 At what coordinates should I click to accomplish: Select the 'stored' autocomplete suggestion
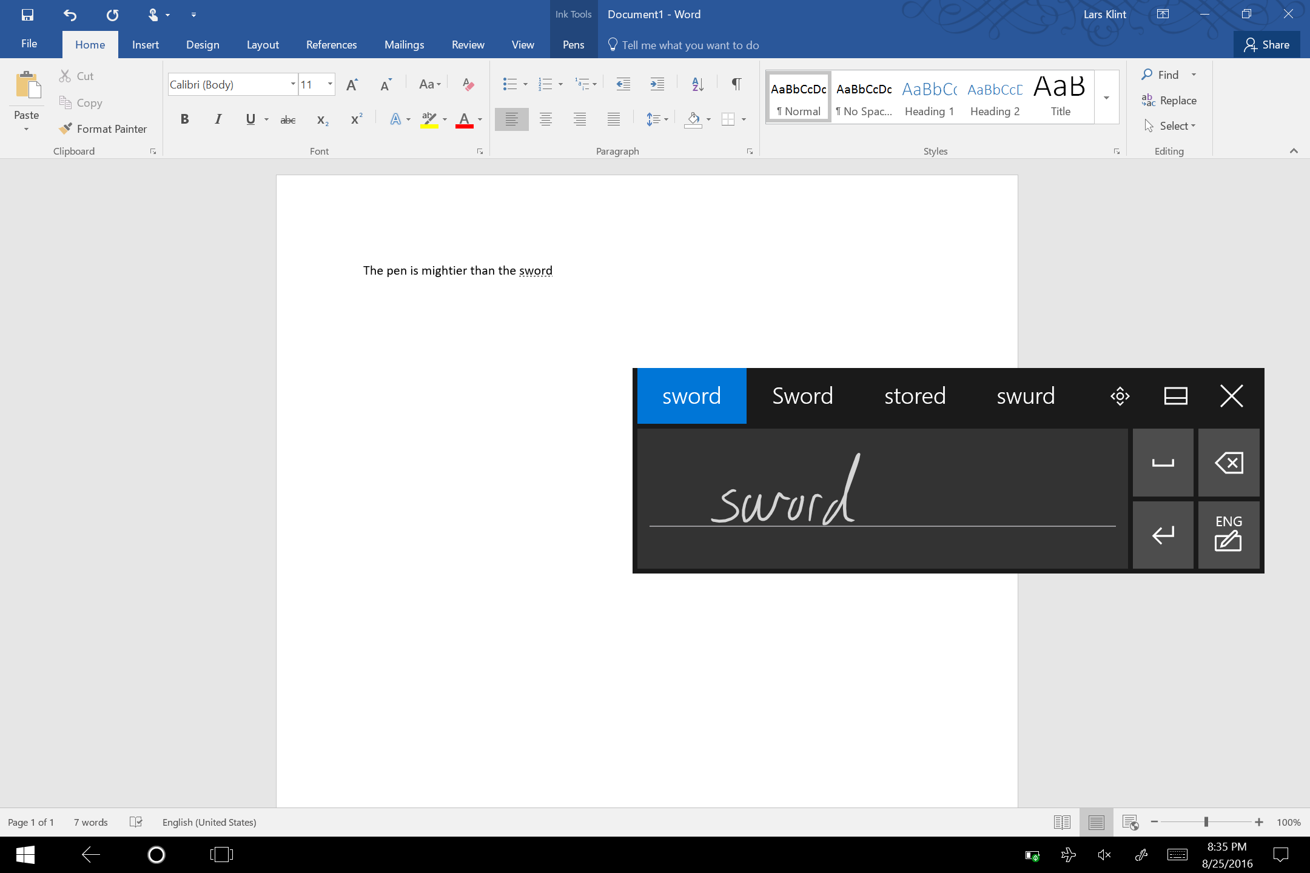915,395
